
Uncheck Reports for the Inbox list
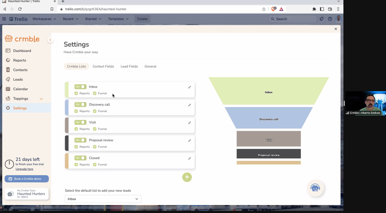click(x=76, y=93)
